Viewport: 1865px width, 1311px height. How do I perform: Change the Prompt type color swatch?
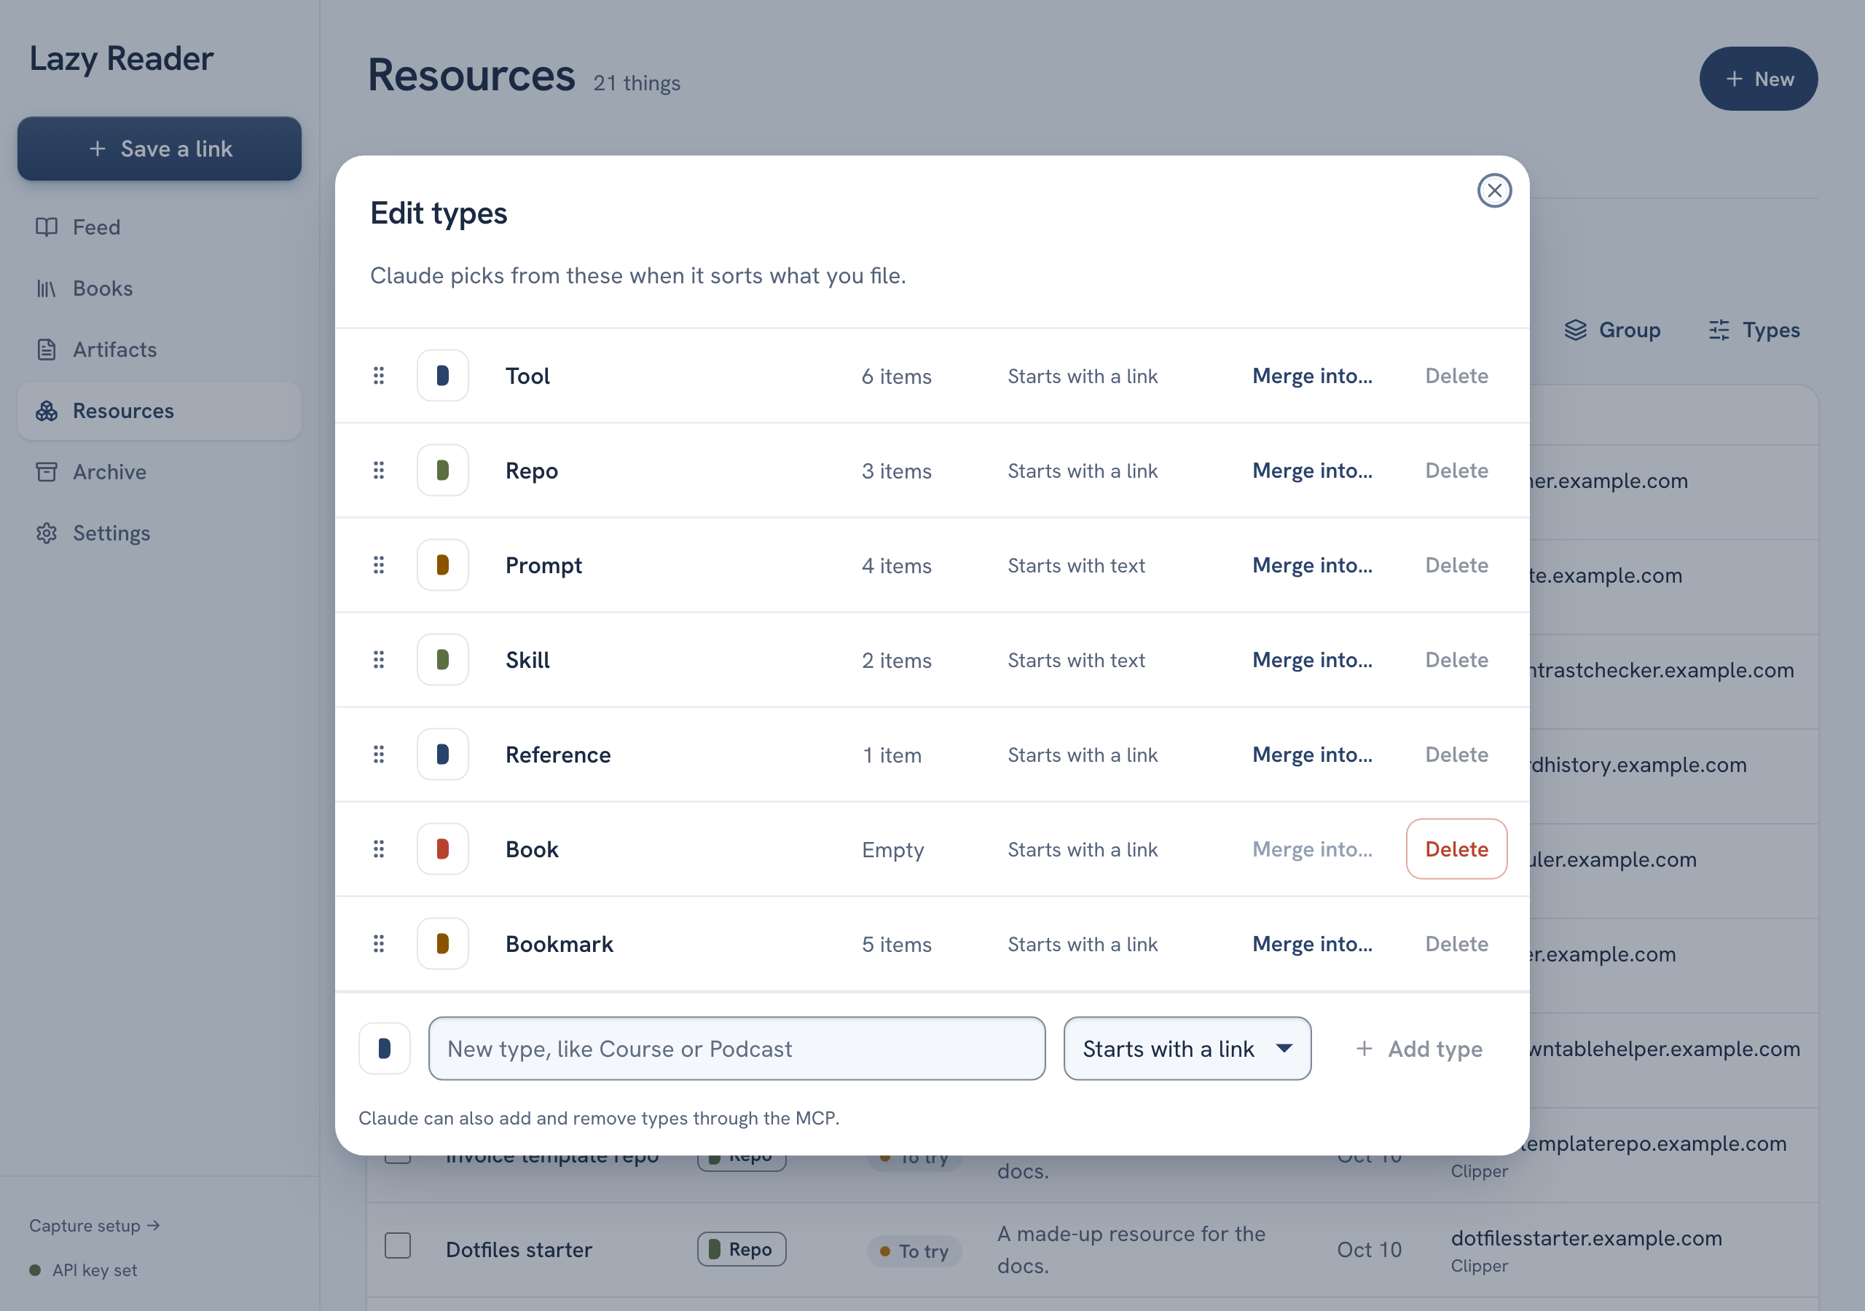point(443,564)
